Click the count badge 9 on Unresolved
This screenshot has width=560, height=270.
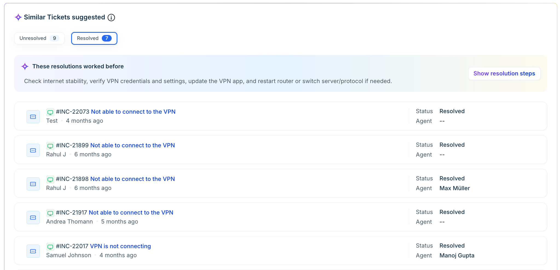(x=54, y=38)
